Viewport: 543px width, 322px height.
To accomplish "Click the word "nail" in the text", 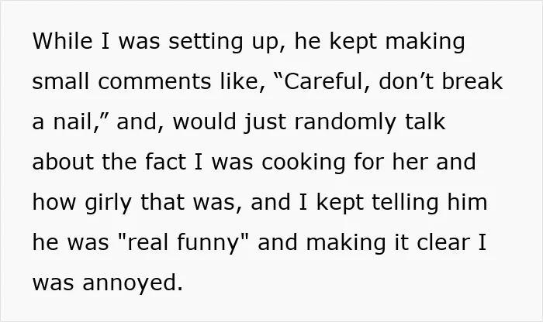I will pyautogui.click(x=72, y=122).
